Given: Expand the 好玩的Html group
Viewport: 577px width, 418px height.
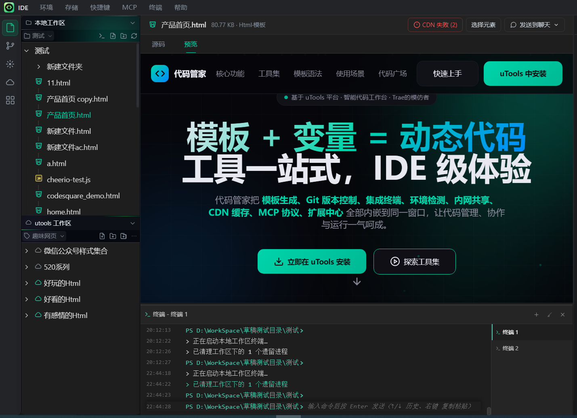Looking at the screenshot, I should 27,283.
